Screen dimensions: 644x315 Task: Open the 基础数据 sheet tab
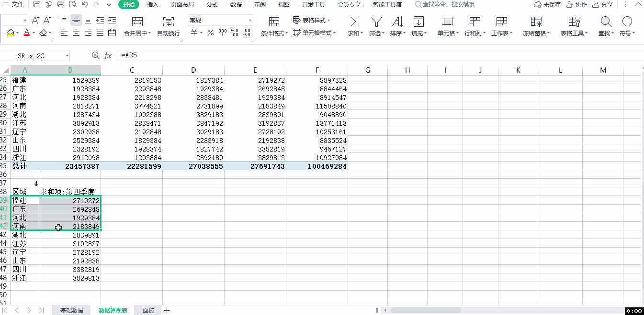pos(72,310)
